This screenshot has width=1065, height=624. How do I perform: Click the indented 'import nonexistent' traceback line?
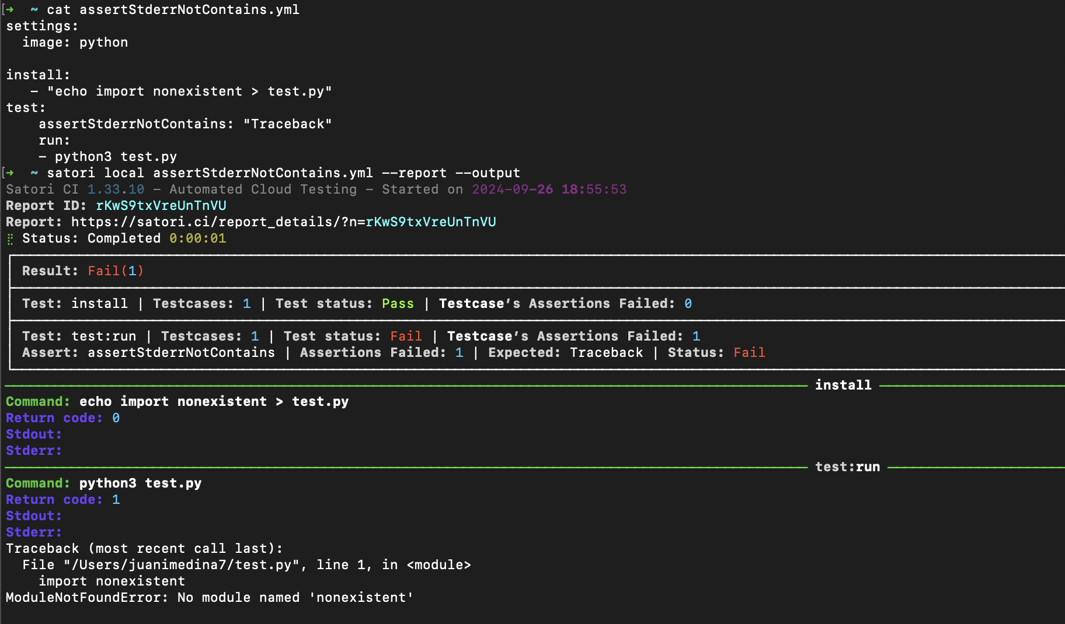pos(112,581)
